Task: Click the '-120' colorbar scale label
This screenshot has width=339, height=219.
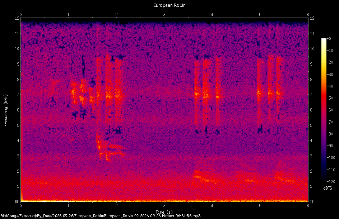Action: 331,182
